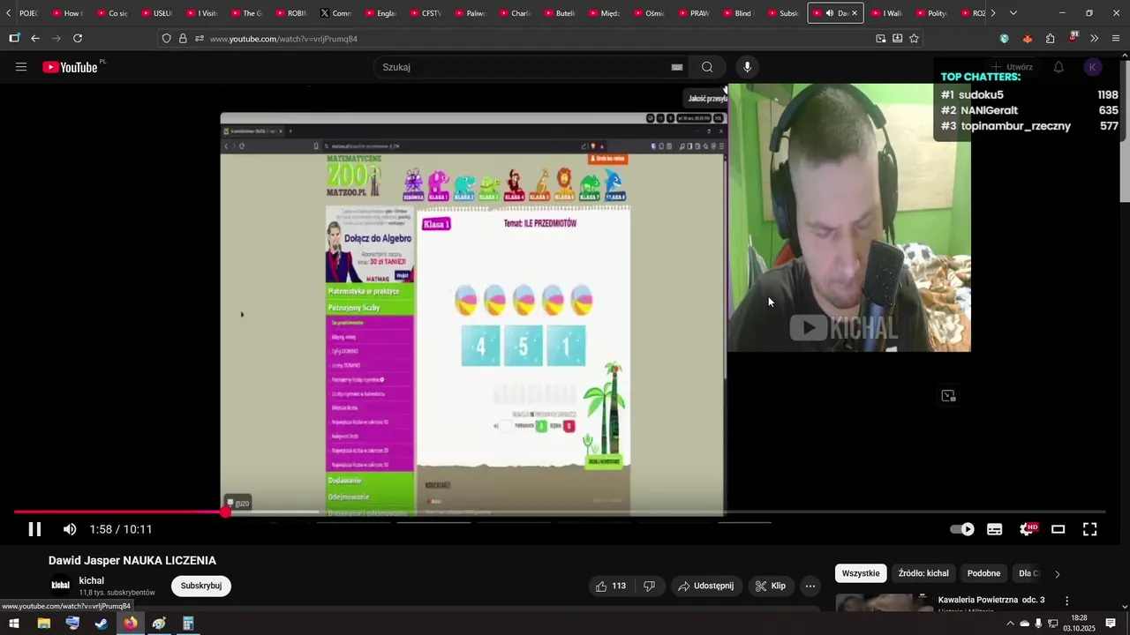
Task: Switch to theater mode
Action: 1058,529
